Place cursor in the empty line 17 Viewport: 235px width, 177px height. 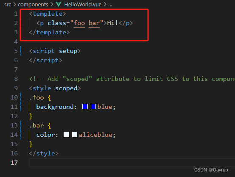[x=132, y=163]
